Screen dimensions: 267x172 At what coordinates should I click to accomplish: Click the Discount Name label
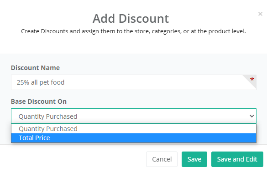(35, 68)
